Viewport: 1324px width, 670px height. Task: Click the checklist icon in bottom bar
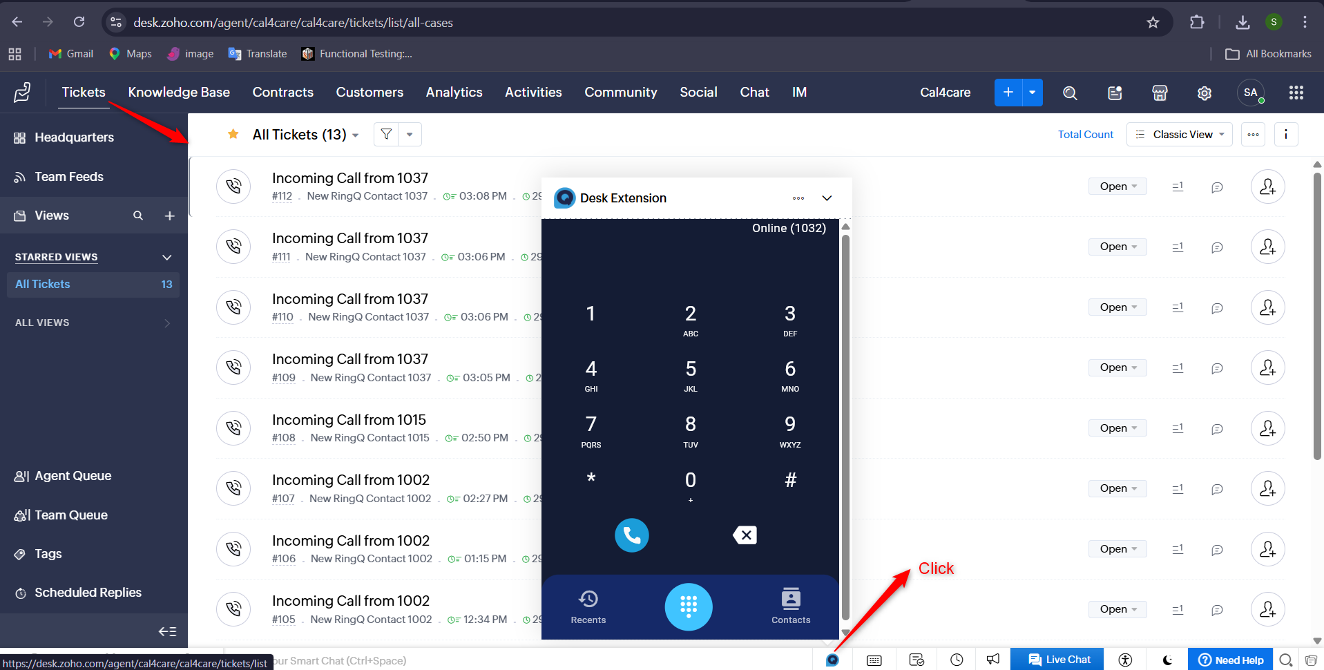pyautogui.click(x=917, y=660)
